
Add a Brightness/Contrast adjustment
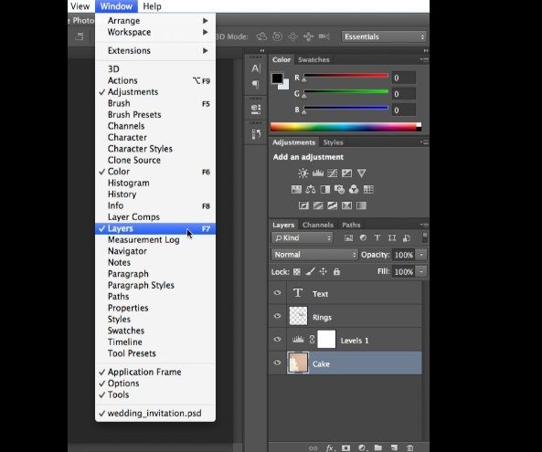point(303,173)
